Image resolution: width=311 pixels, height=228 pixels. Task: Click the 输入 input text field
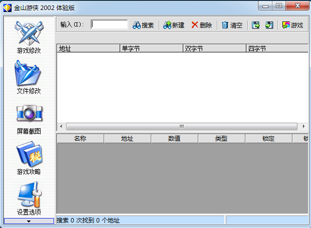109,24
